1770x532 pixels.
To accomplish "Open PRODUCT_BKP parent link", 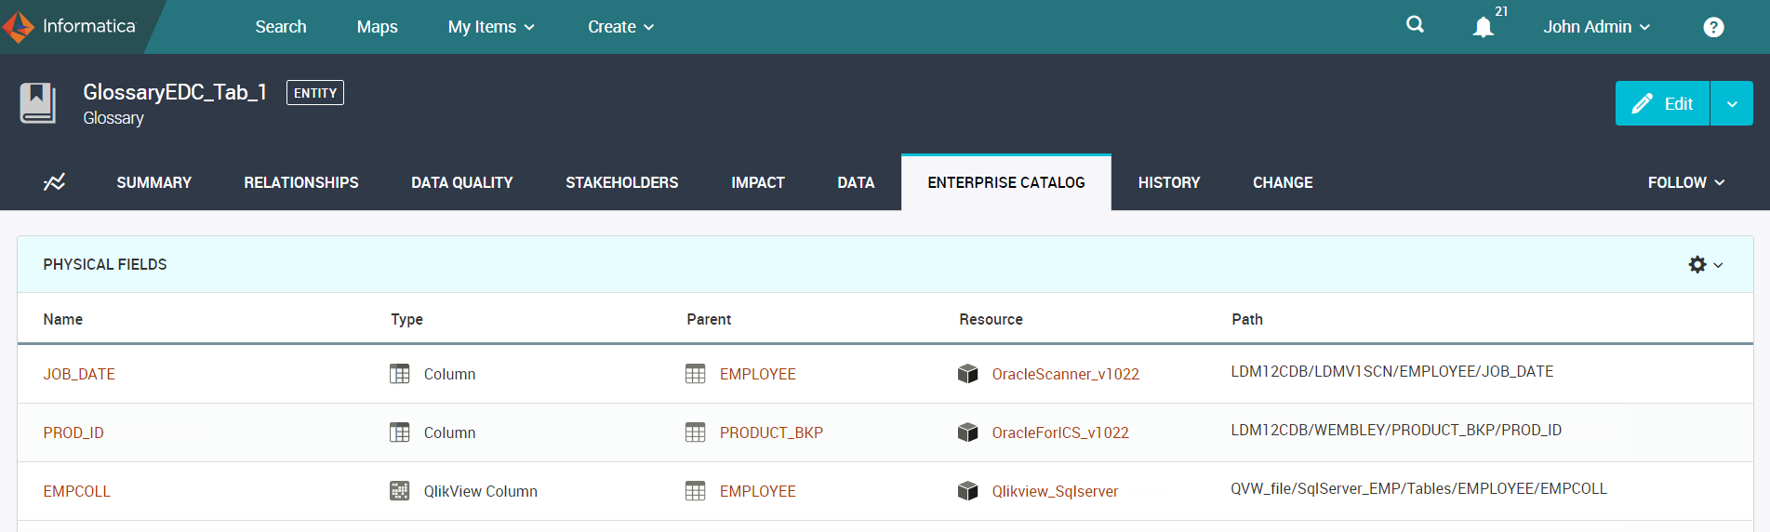I will (x=771, y=432).
